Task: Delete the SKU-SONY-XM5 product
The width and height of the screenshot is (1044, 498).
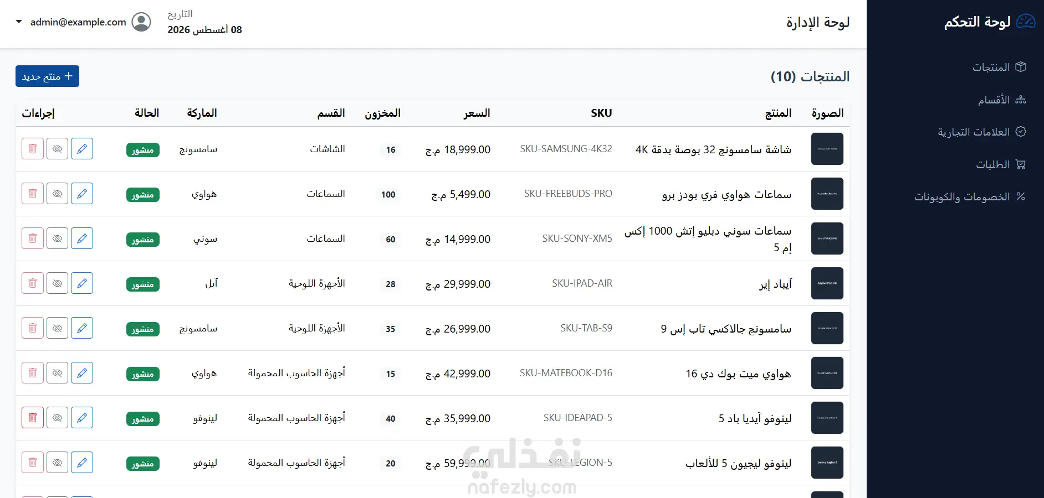Action: 33,238
